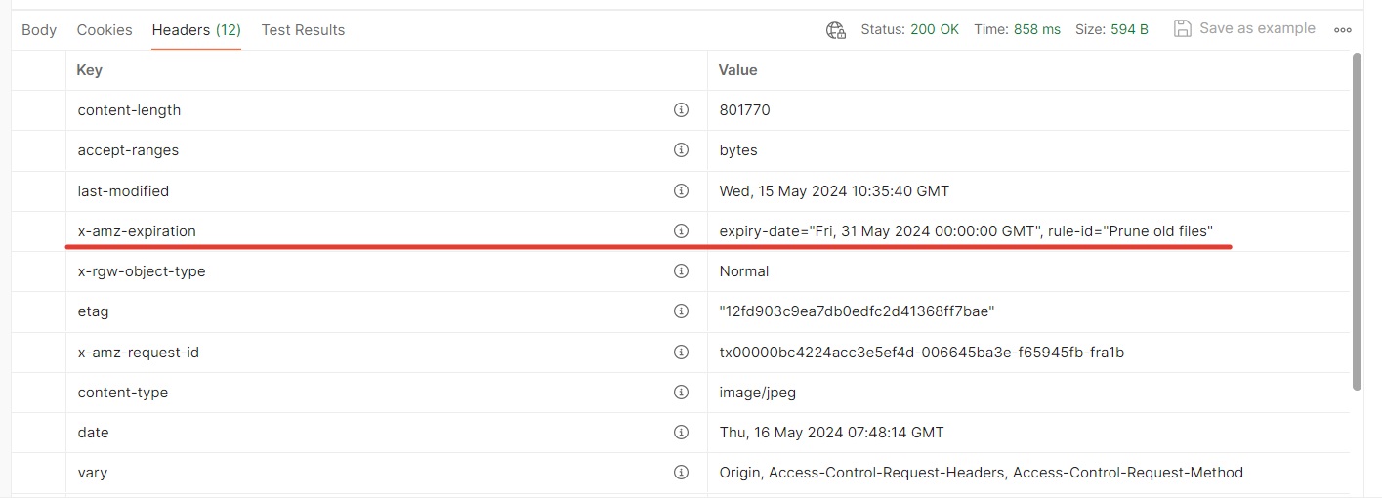Click the 200 OK status text
This screenshot has height=498, width=1382.
point(935,30)
